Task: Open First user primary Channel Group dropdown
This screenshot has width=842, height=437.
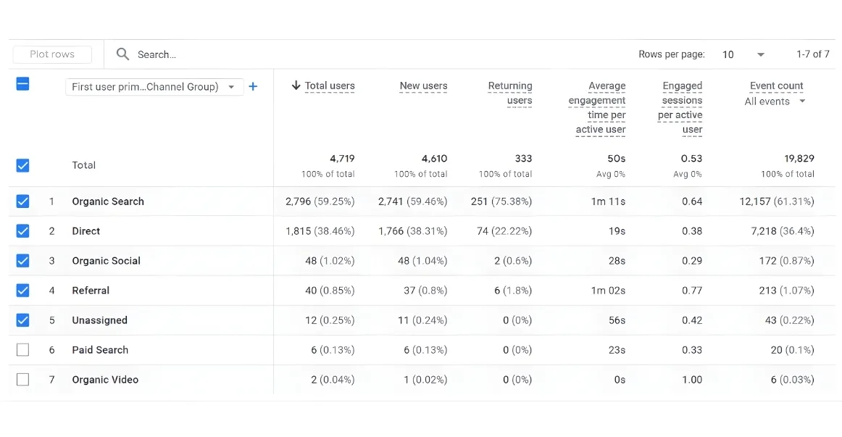Action: click(x=154, y=87)
